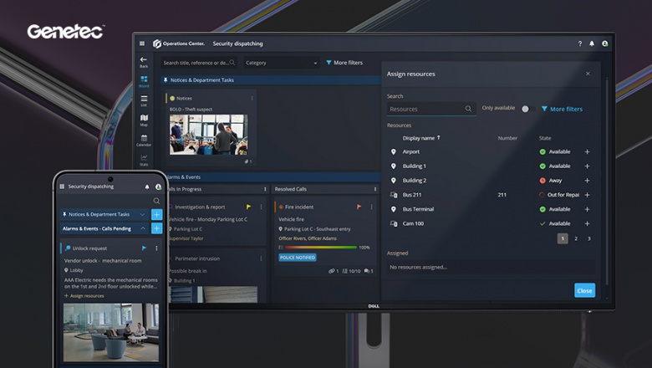The image size is (652, 368).
Task: Click the help question mark icon
Action: (x=580, y=43)
